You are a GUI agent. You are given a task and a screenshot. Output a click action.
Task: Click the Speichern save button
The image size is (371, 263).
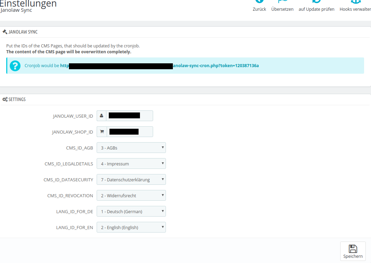(353, 251)
